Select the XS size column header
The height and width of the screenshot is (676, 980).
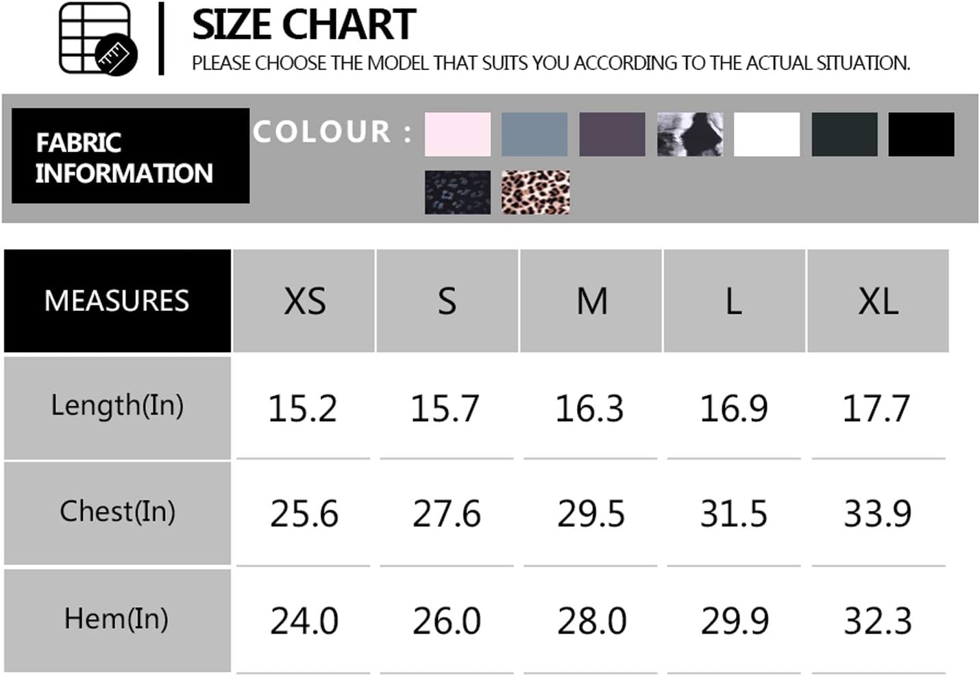[304, 301]
